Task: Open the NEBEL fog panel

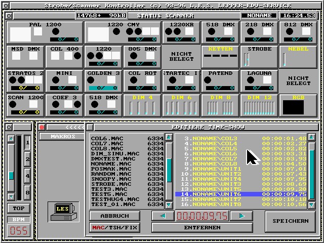Action: [x=298, y=57]
